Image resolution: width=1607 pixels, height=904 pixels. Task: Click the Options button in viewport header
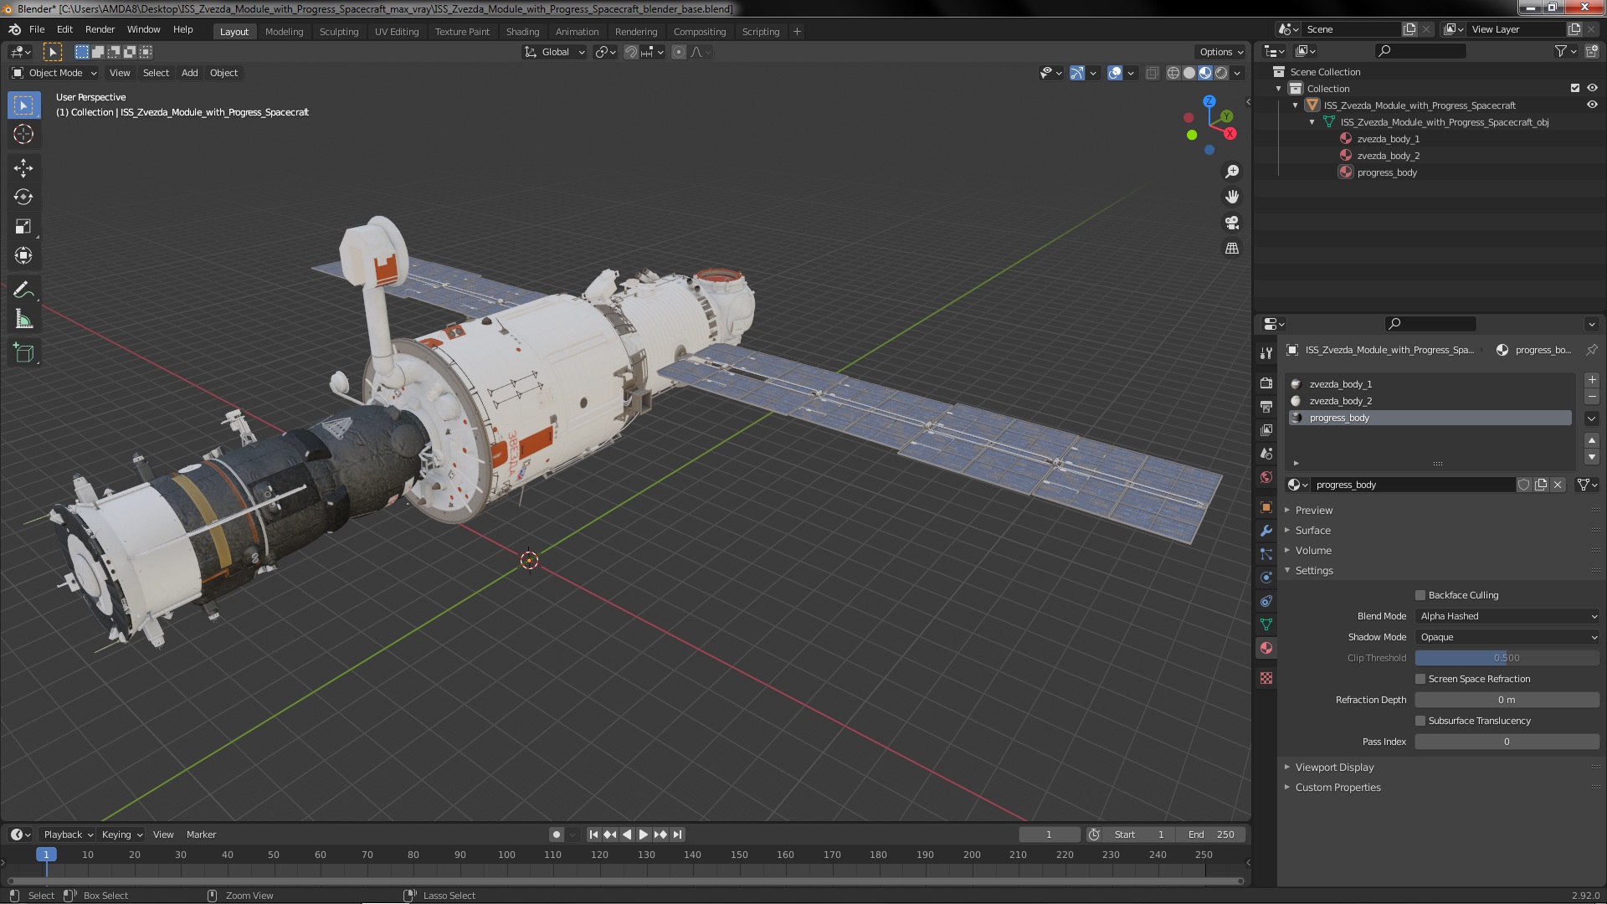point(1221,52)
